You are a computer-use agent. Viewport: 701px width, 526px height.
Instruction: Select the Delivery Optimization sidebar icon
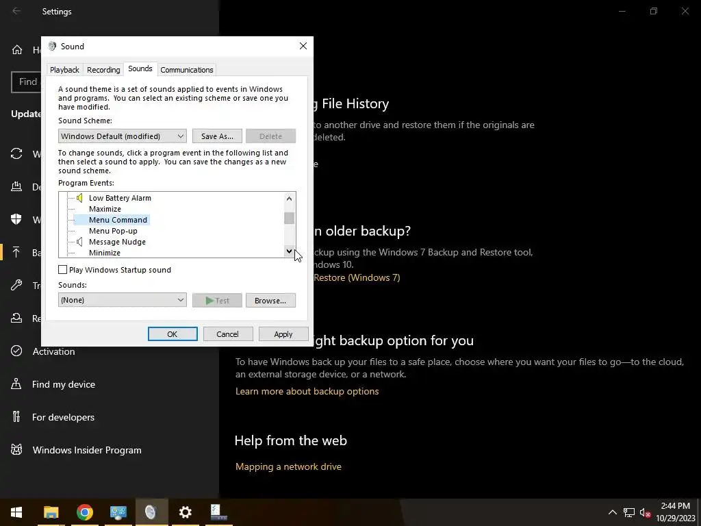pyautogui.click(x=16, y=186)
